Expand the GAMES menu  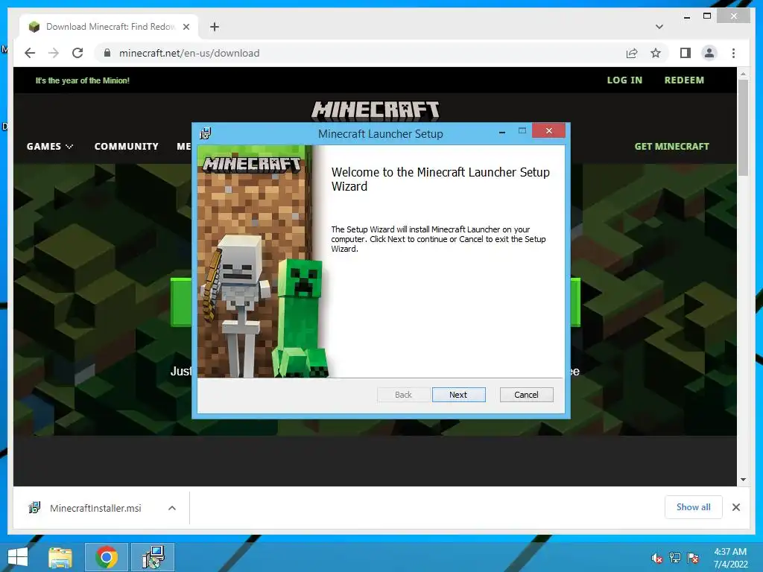pyautogui.click(x=50, y=147)
